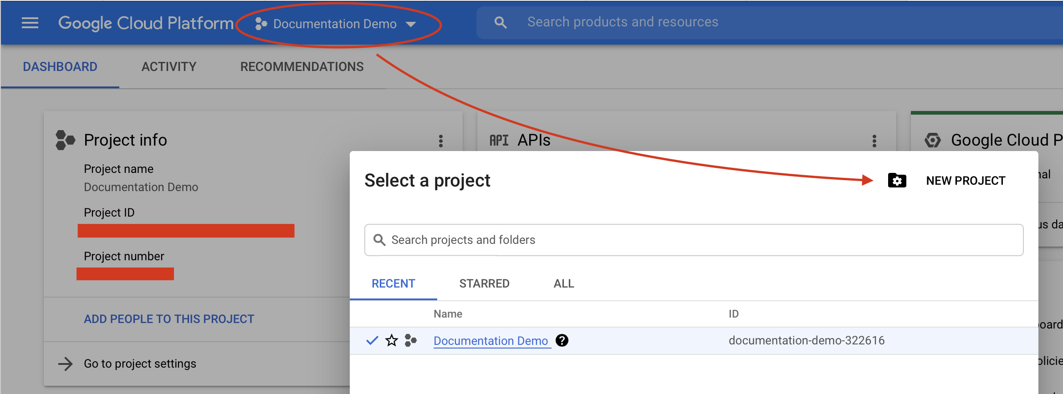The width and height of the screenshot is (1063, 394).
Task: Click the ID column header
Action: tap(734, 314)
